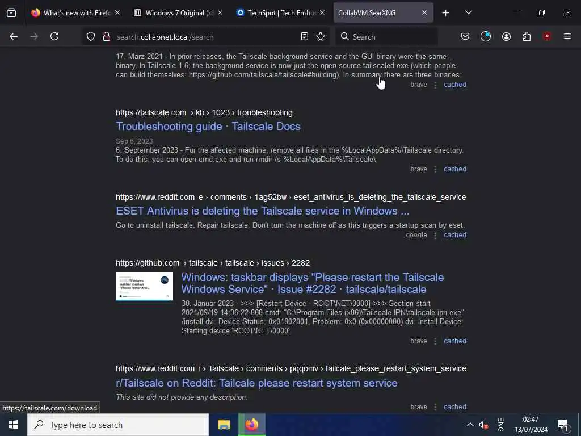The image size is (581, 436).
Task: Open File Explorer from the taskbar
Action: tap(224, 425)
